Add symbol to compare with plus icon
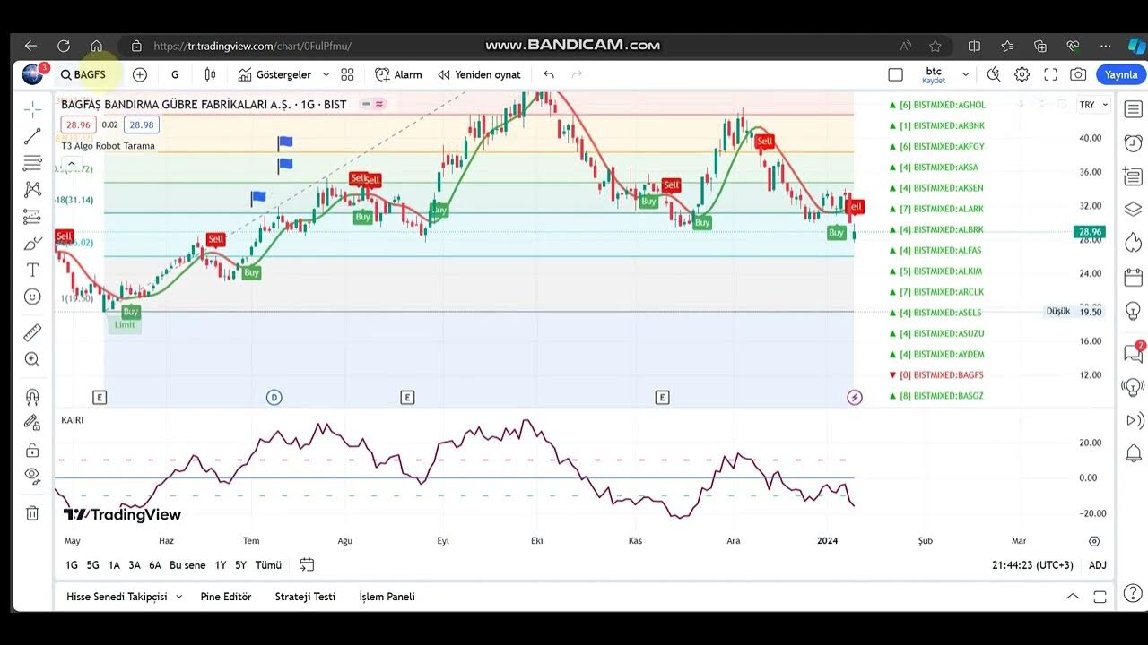Screen dimensions: 1148x645 coord(139,74)
